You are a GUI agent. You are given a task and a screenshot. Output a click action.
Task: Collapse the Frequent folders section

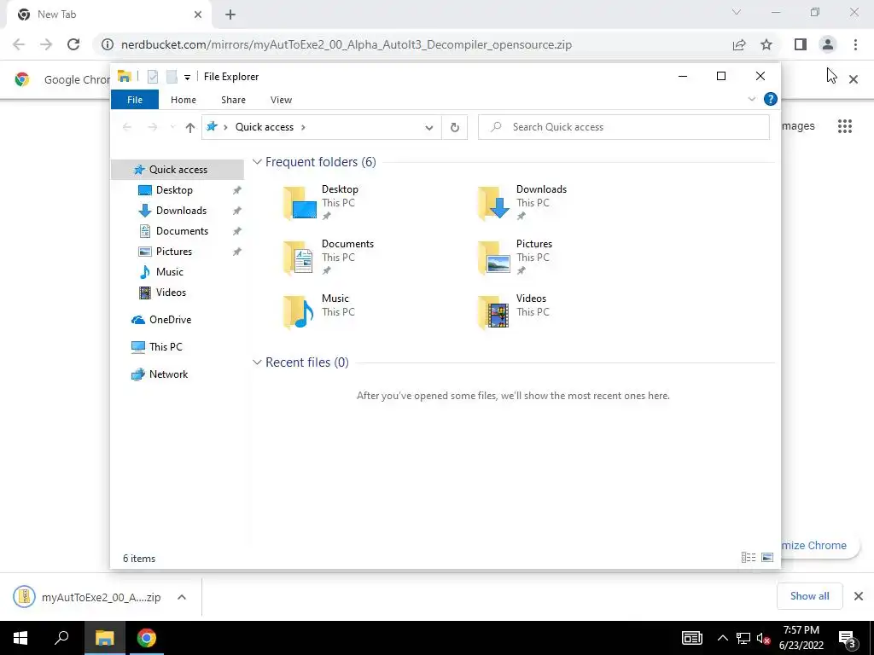coord(257,162)
